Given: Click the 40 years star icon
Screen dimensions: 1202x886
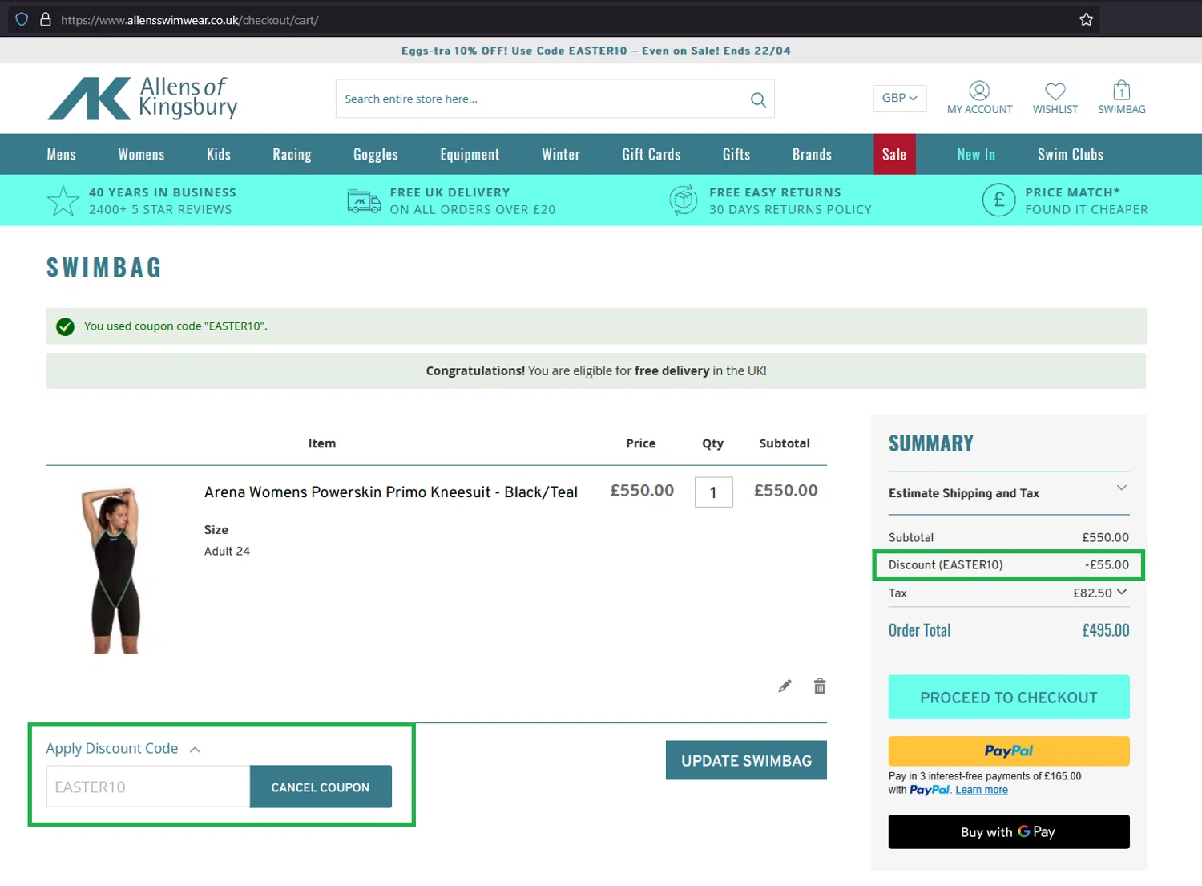Looking at the screenshot, I should (x=63, y=200).
